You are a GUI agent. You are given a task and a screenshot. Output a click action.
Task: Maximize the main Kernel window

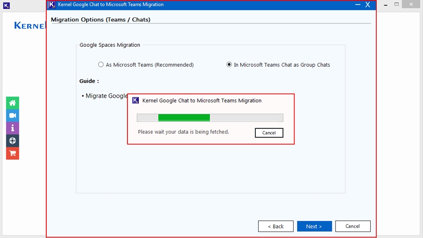pyautogui.click(x=397, y=4)
